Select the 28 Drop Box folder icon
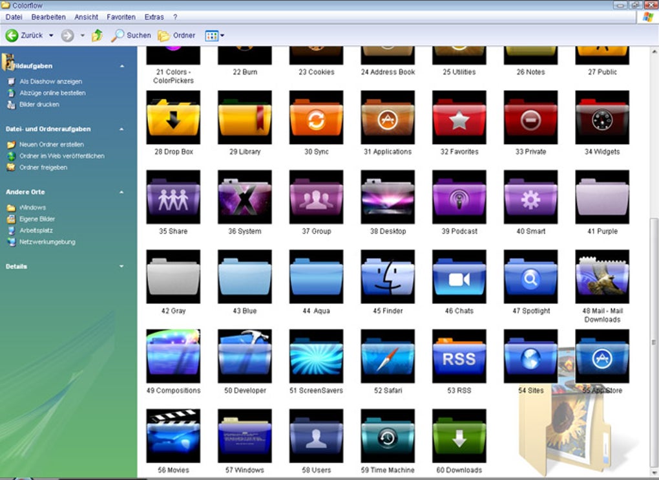This screenshot has width=659, height=480. tap(173, 117)
